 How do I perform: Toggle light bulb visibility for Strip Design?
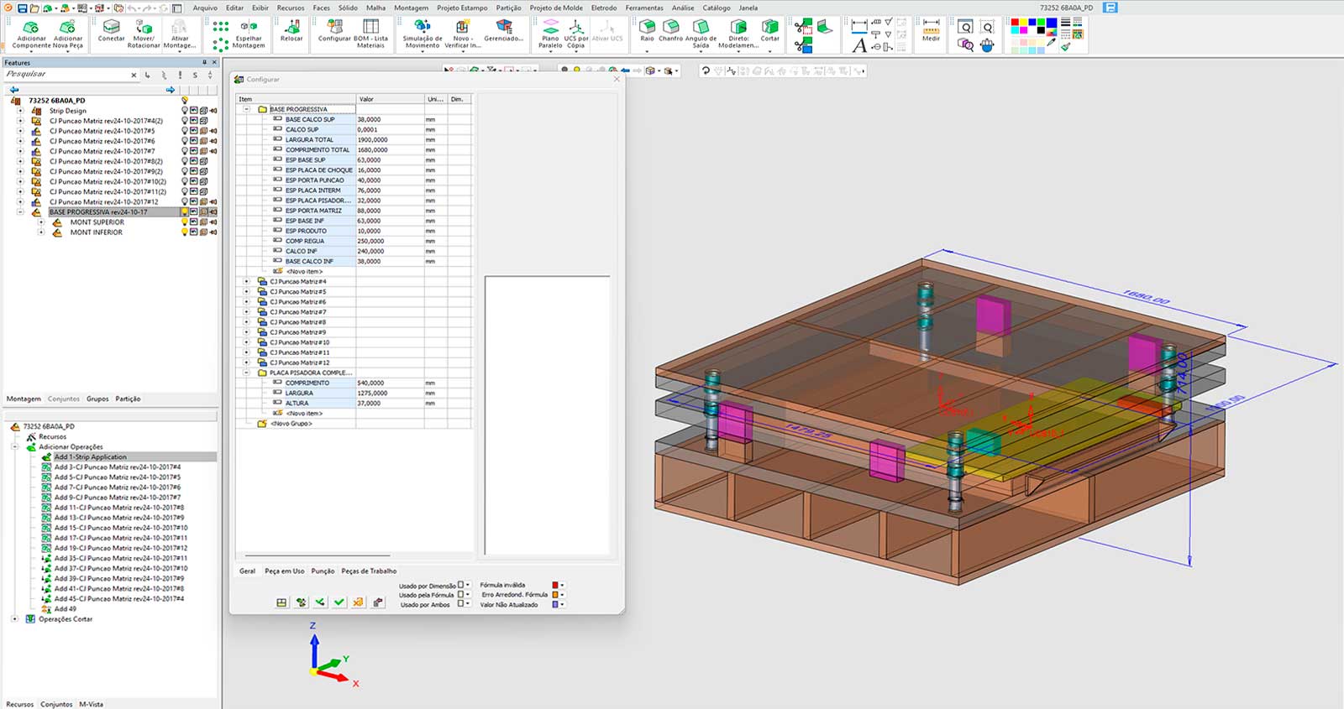pyautogui.click(x=185, y=111)
